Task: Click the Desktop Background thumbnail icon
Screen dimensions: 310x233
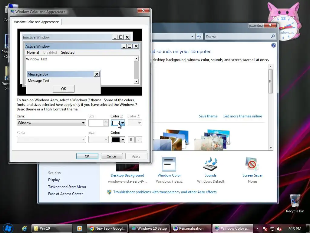Action: 127,167
